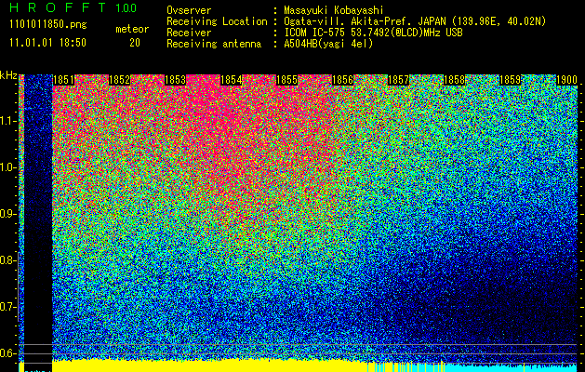The height and width of the screenshot is (372, 585).
Task: Select the Ogata-vill. Akita-Pref. JAPAN location text
Action: (417, 21)
